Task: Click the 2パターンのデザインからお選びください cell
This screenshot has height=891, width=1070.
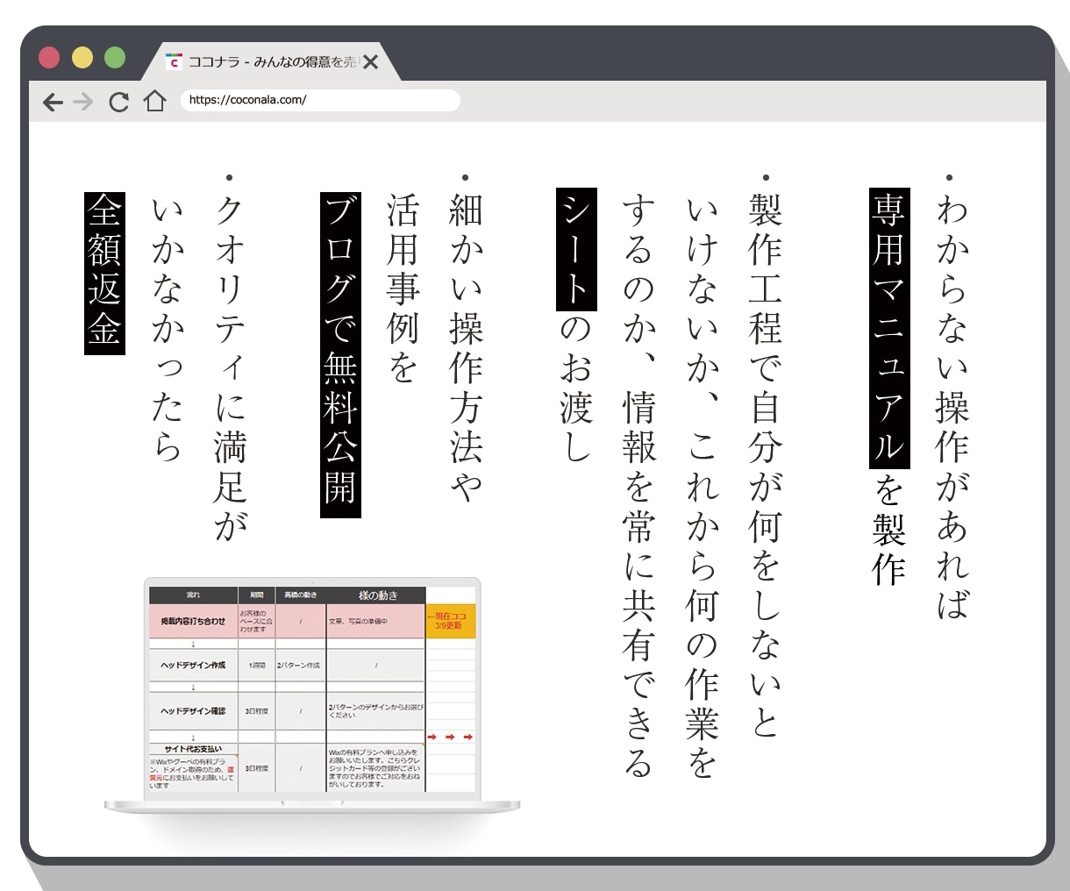Action: pyautogui.click(x=375, y=711)
